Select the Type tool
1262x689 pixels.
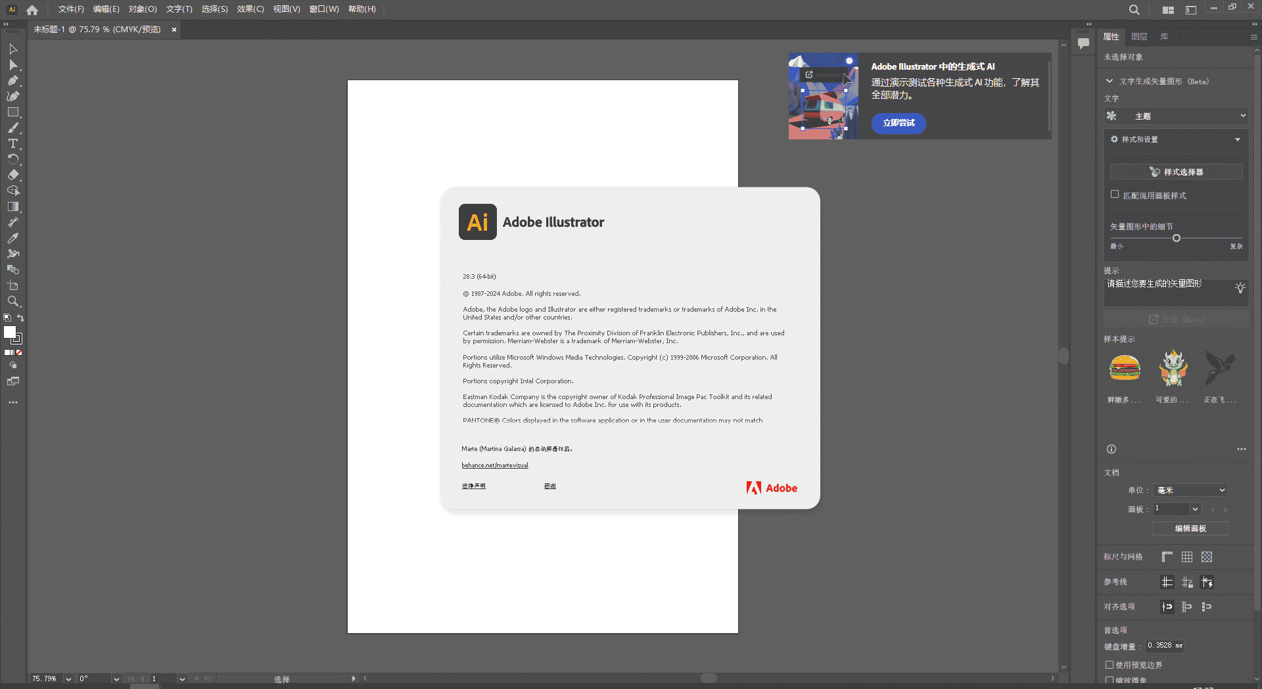coord(12,144)
